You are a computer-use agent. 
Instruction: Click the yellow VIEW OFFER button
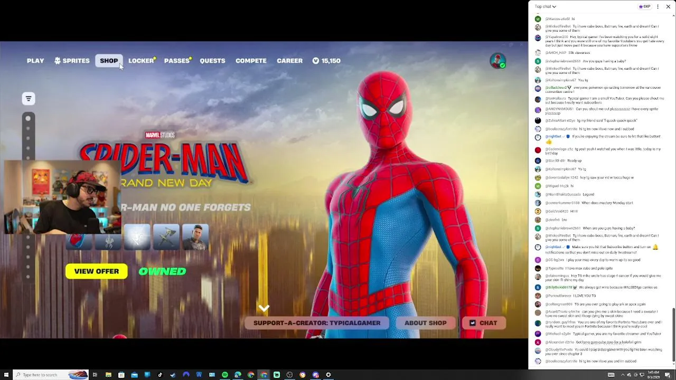[97, 271]
